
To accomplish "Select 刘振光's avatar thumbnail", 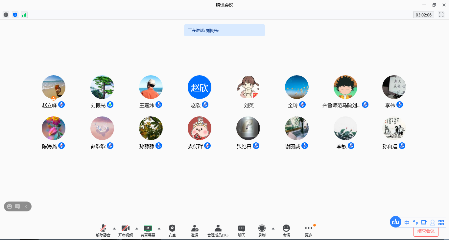I will click(x=102, y=87).
